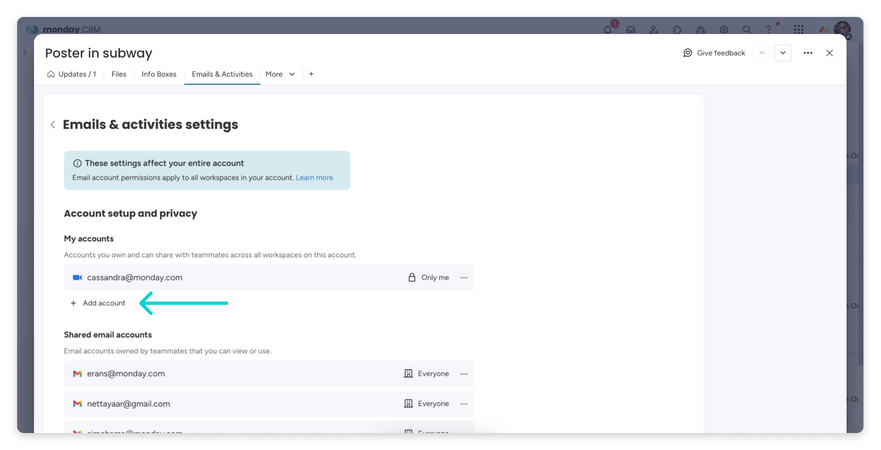Open options for cassandra@monday.com

coord(464,278)
